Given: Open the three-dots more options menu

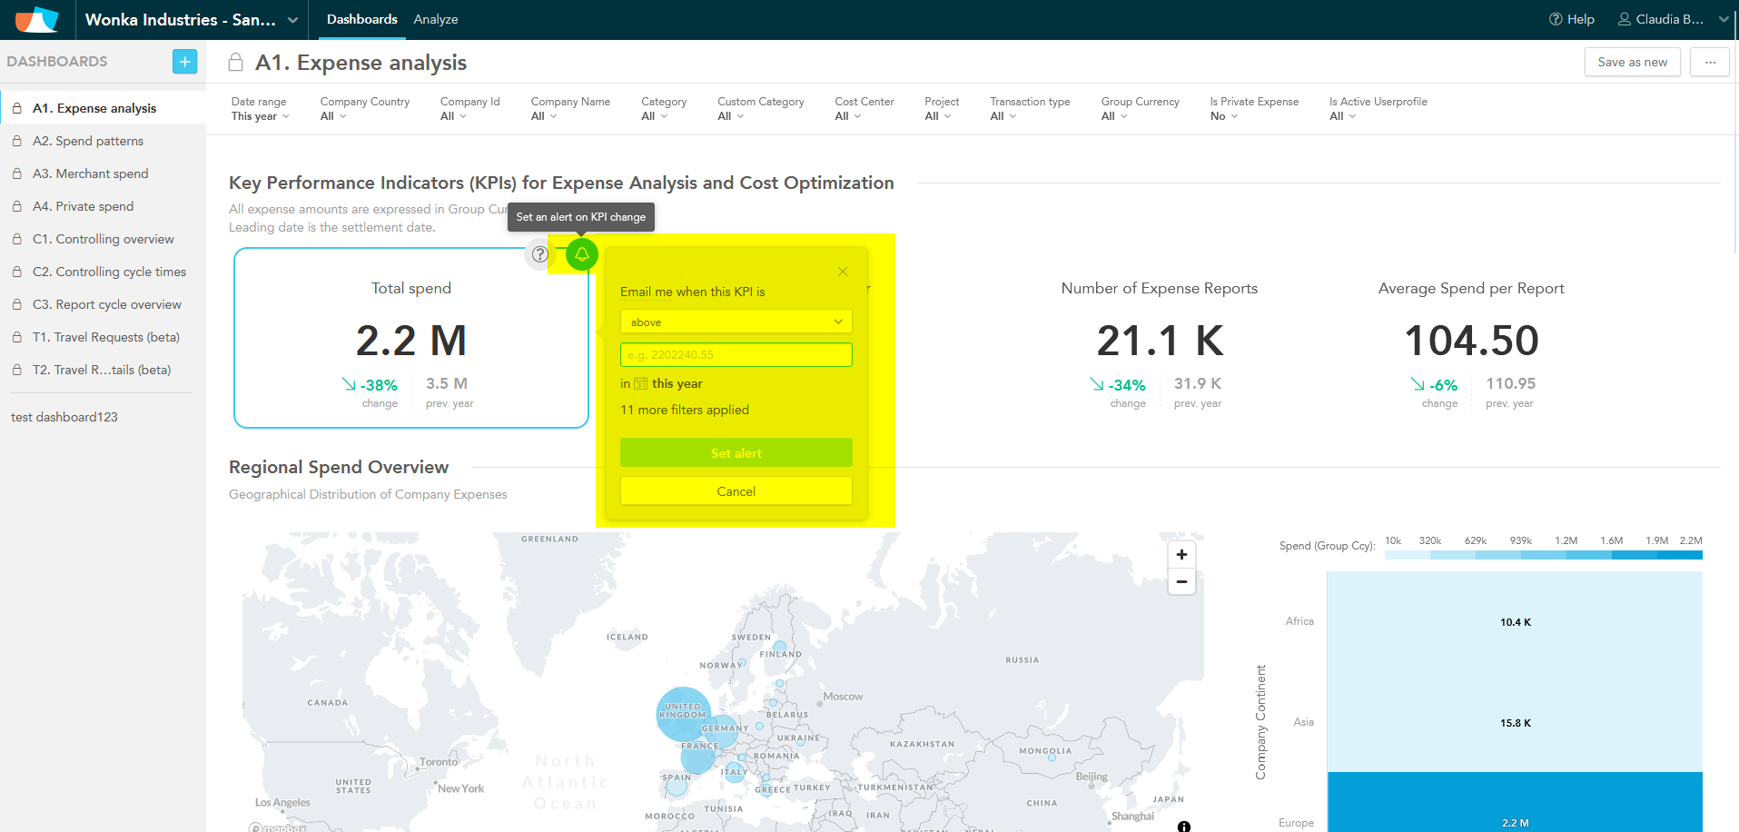Looking at the screenshot, I should (x=1710, y=63).
